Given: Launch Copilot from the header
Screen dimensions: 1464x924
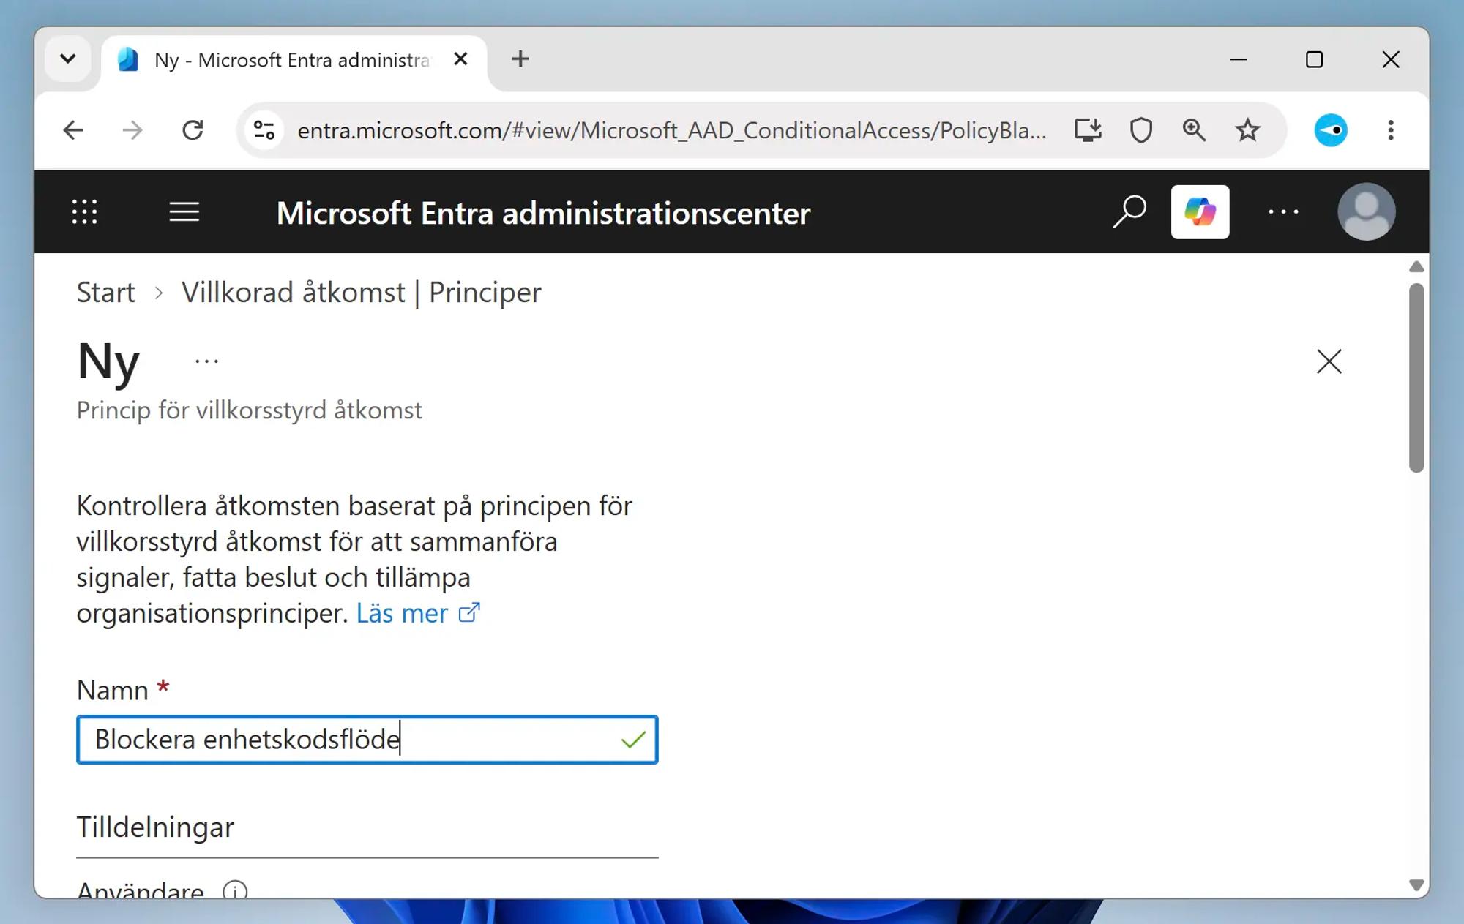Looking at the screenshot, I should 1200,212.
